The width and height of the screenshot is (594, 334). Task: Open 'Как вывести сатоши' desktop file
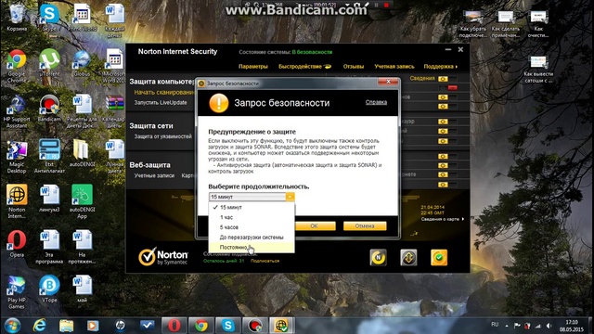(538, 69)
